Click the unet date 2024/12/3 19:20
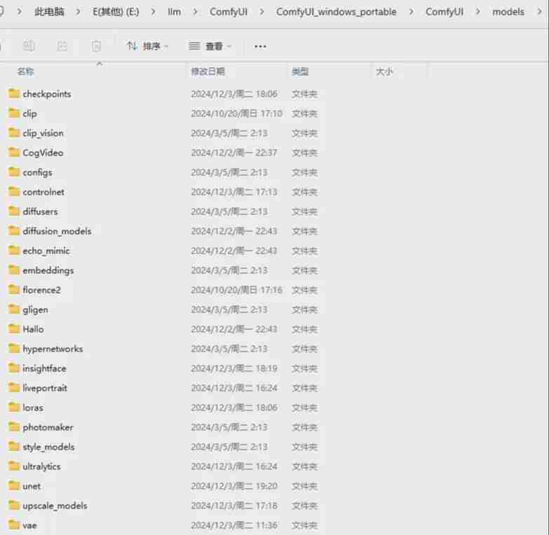Viewport: 549px width, 535px height. coord(234,486)
